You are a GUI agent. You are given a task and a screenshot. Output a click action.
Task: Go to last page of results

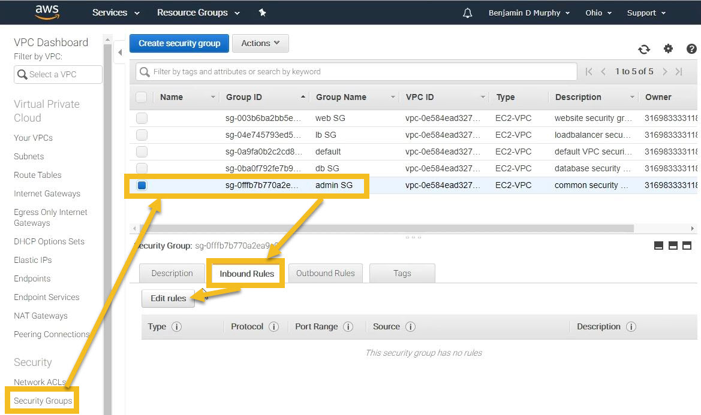click(679, 71)
